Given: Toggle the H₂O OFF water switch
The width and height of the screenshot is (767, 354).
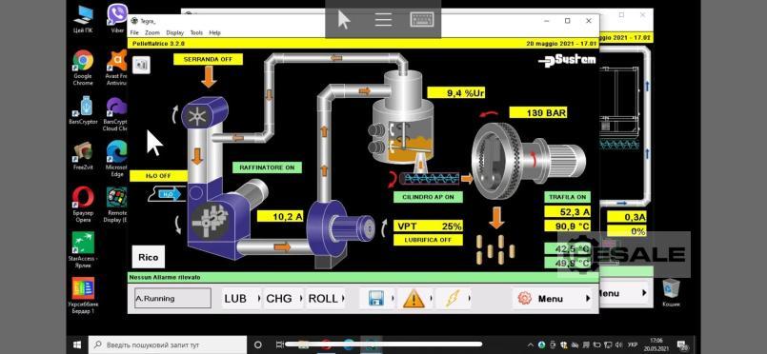Looking at the screenshot, I should tap(158, 176).
